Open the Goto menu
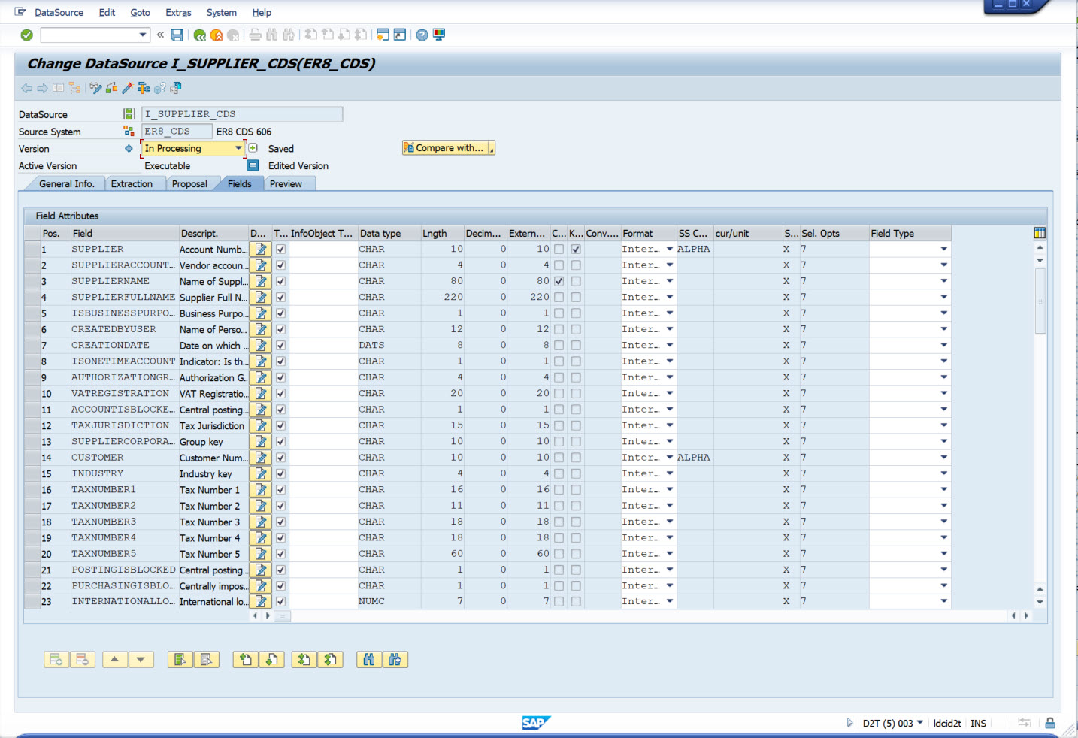Viewport: 1078px width, 738px height. coord(140,12)
